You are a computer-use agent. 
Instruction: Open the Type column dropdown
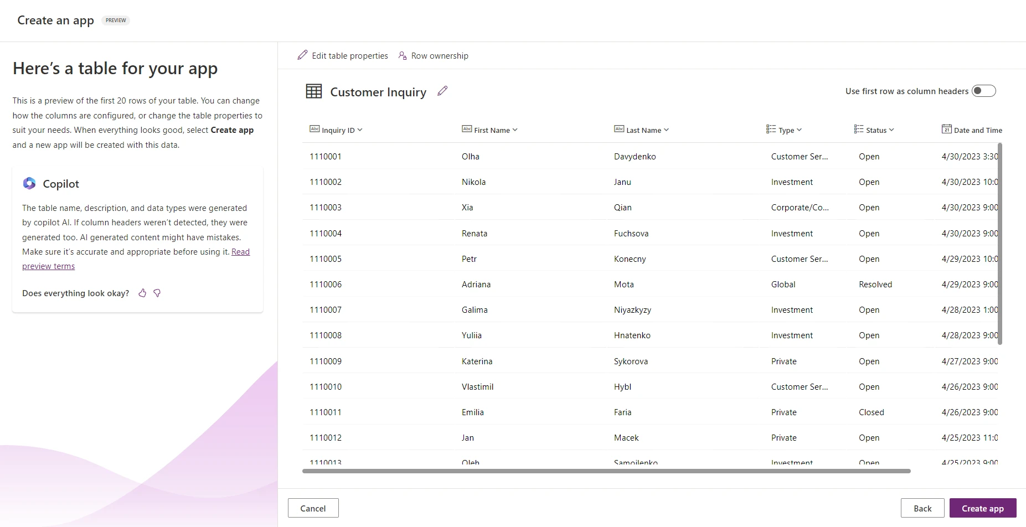tap(799, 130)
